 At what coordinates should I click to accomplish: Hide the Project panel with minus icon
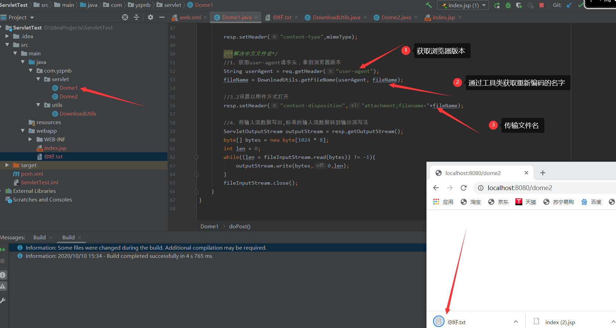[162, 17]
